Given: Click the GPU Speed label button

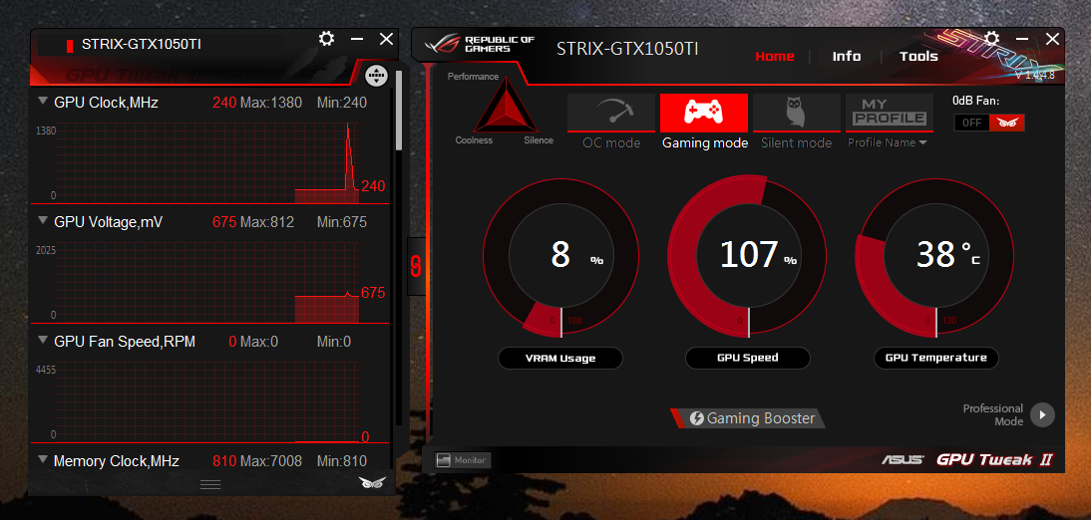Looking at the screenshot, I should coord(747,358).
